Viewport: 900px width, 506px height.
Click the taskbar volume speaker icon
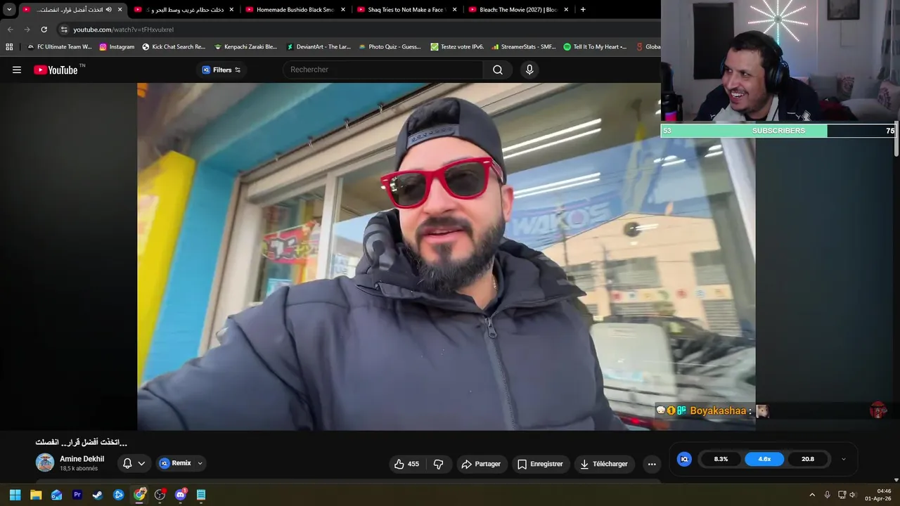point(852,495)
